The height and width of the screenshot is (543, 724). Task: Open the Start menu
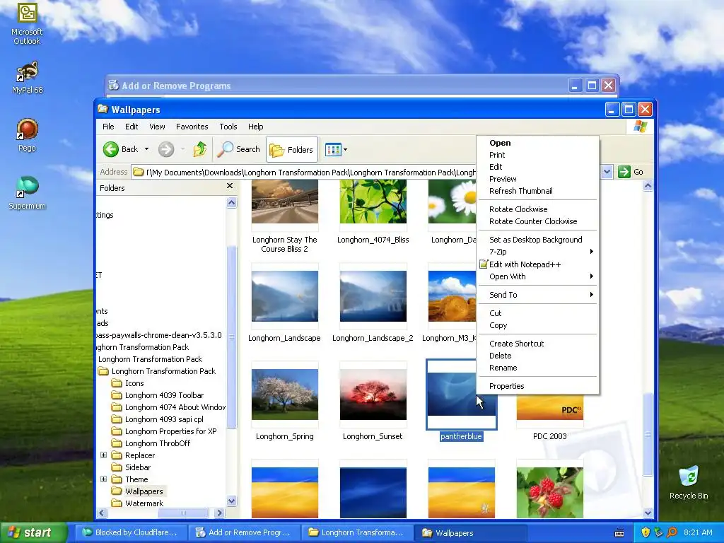point(33,532)
